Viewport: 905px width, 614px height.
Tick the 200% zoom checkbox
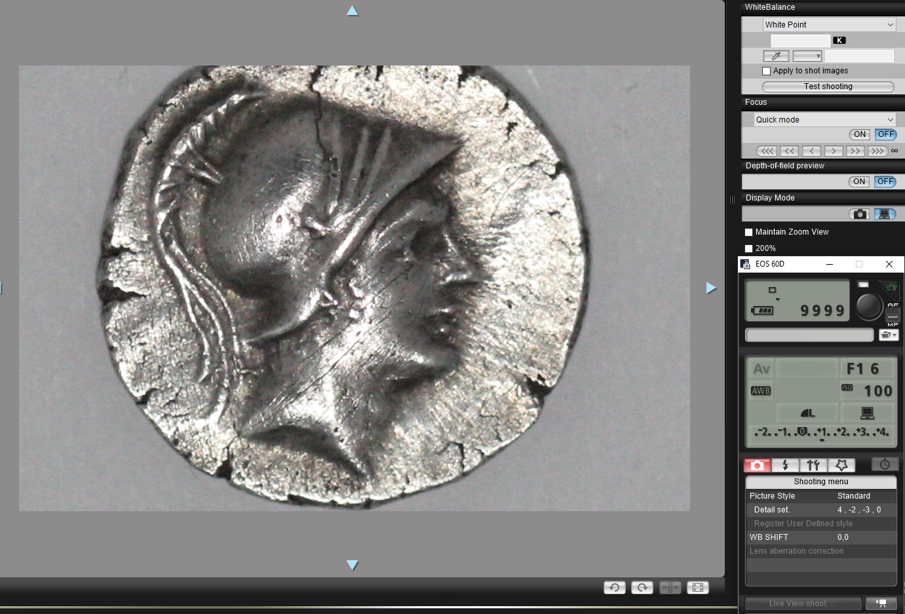pyautogui.click(x=748, y=248)
